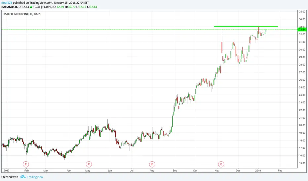
Task: Click the MATCH GROUP INC, D, BATS title
Action: 22,14
